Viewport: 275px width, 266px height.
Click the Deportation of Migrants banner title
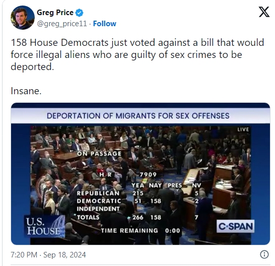[x=138, y=116]
